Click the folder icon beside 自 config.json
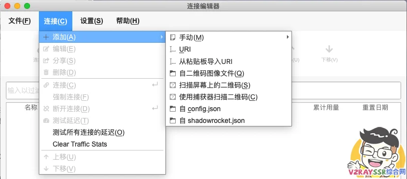This screenshot has height=179, width=407. point(172,109)
